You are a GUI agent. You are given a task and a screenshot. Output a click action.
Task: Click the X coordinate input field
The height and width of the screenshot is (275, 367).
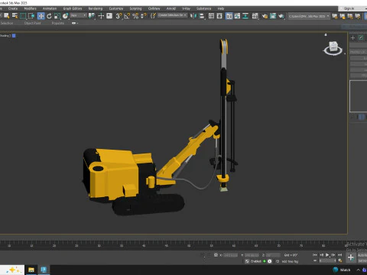[230, 255]
